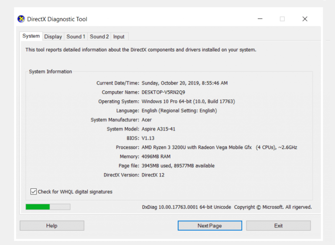
Task: Close the DirectX Diagnostic Tool window
Action: (x=305, y=19)
